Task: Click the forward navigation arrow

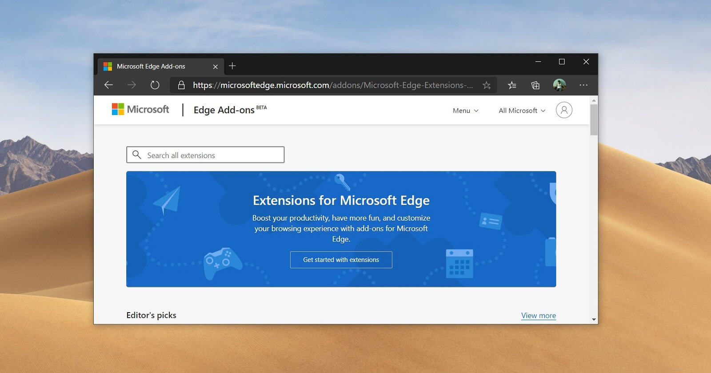Action: point(132,85)
